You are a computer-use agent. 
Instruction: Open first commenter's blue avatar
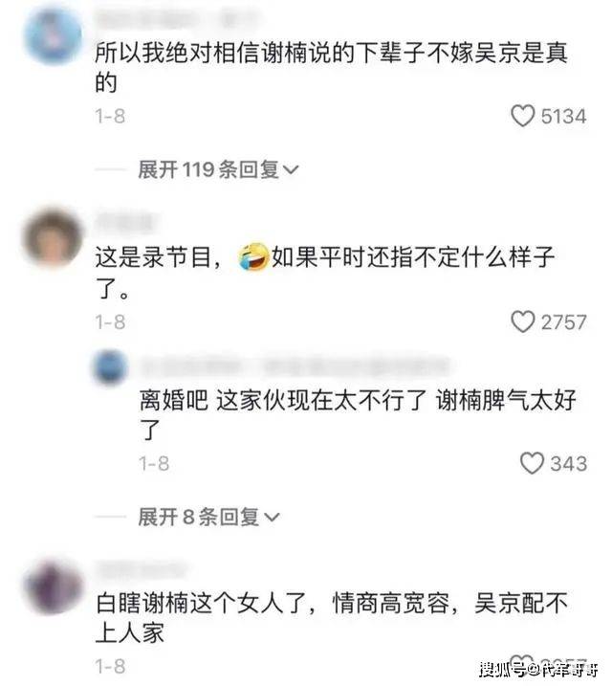click(53, 36)
